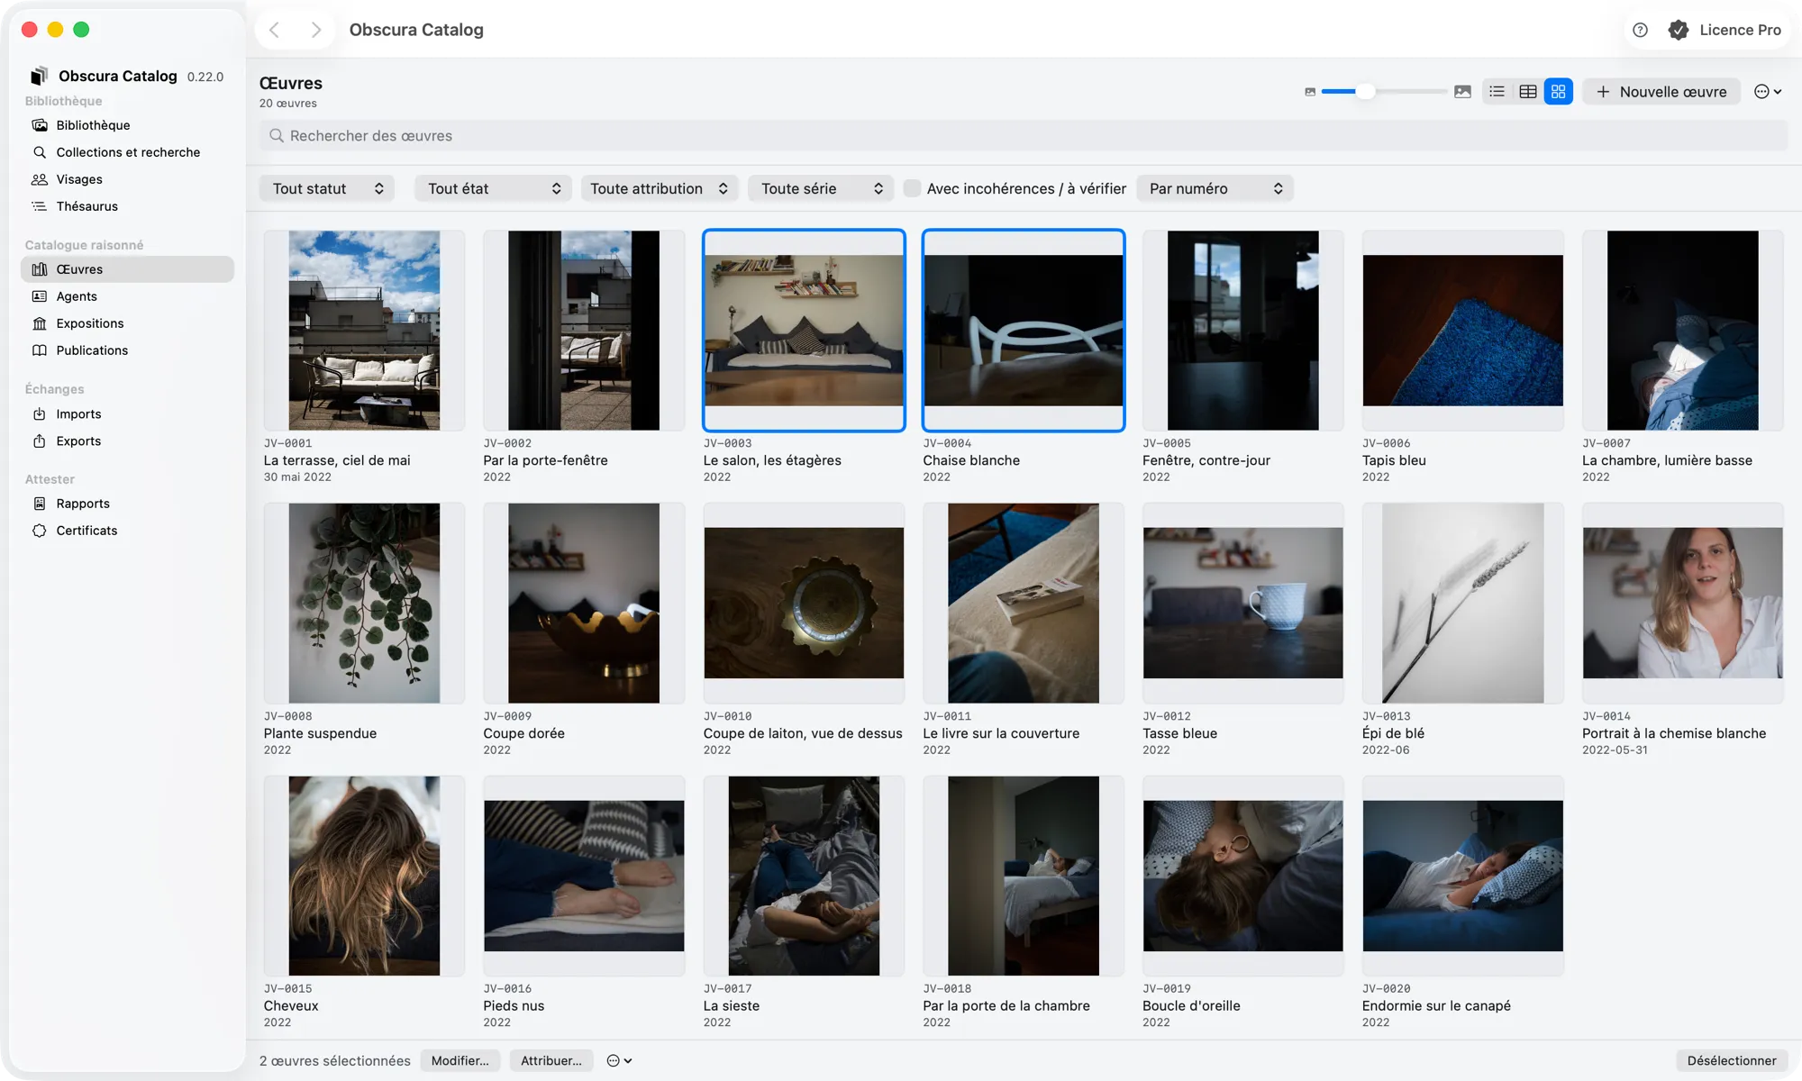Select Œuvres in the sidebar
This screenshot has height=1081, width=1802.
[127, 269]
